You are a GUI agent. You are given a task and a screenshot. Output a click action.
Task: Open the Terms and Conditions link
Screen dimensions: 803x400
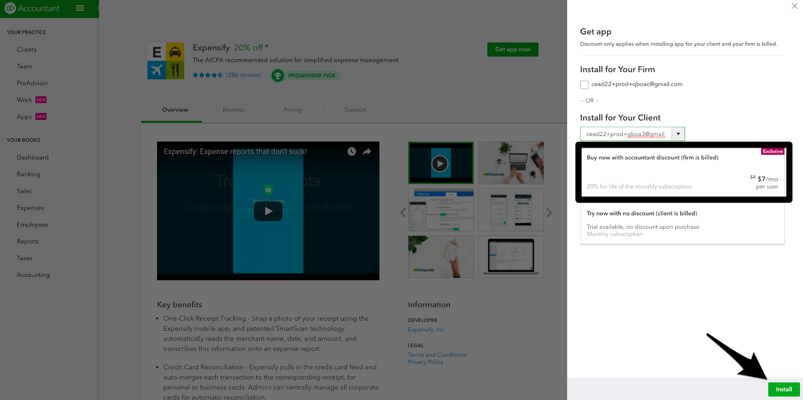(x=437, y=355)
